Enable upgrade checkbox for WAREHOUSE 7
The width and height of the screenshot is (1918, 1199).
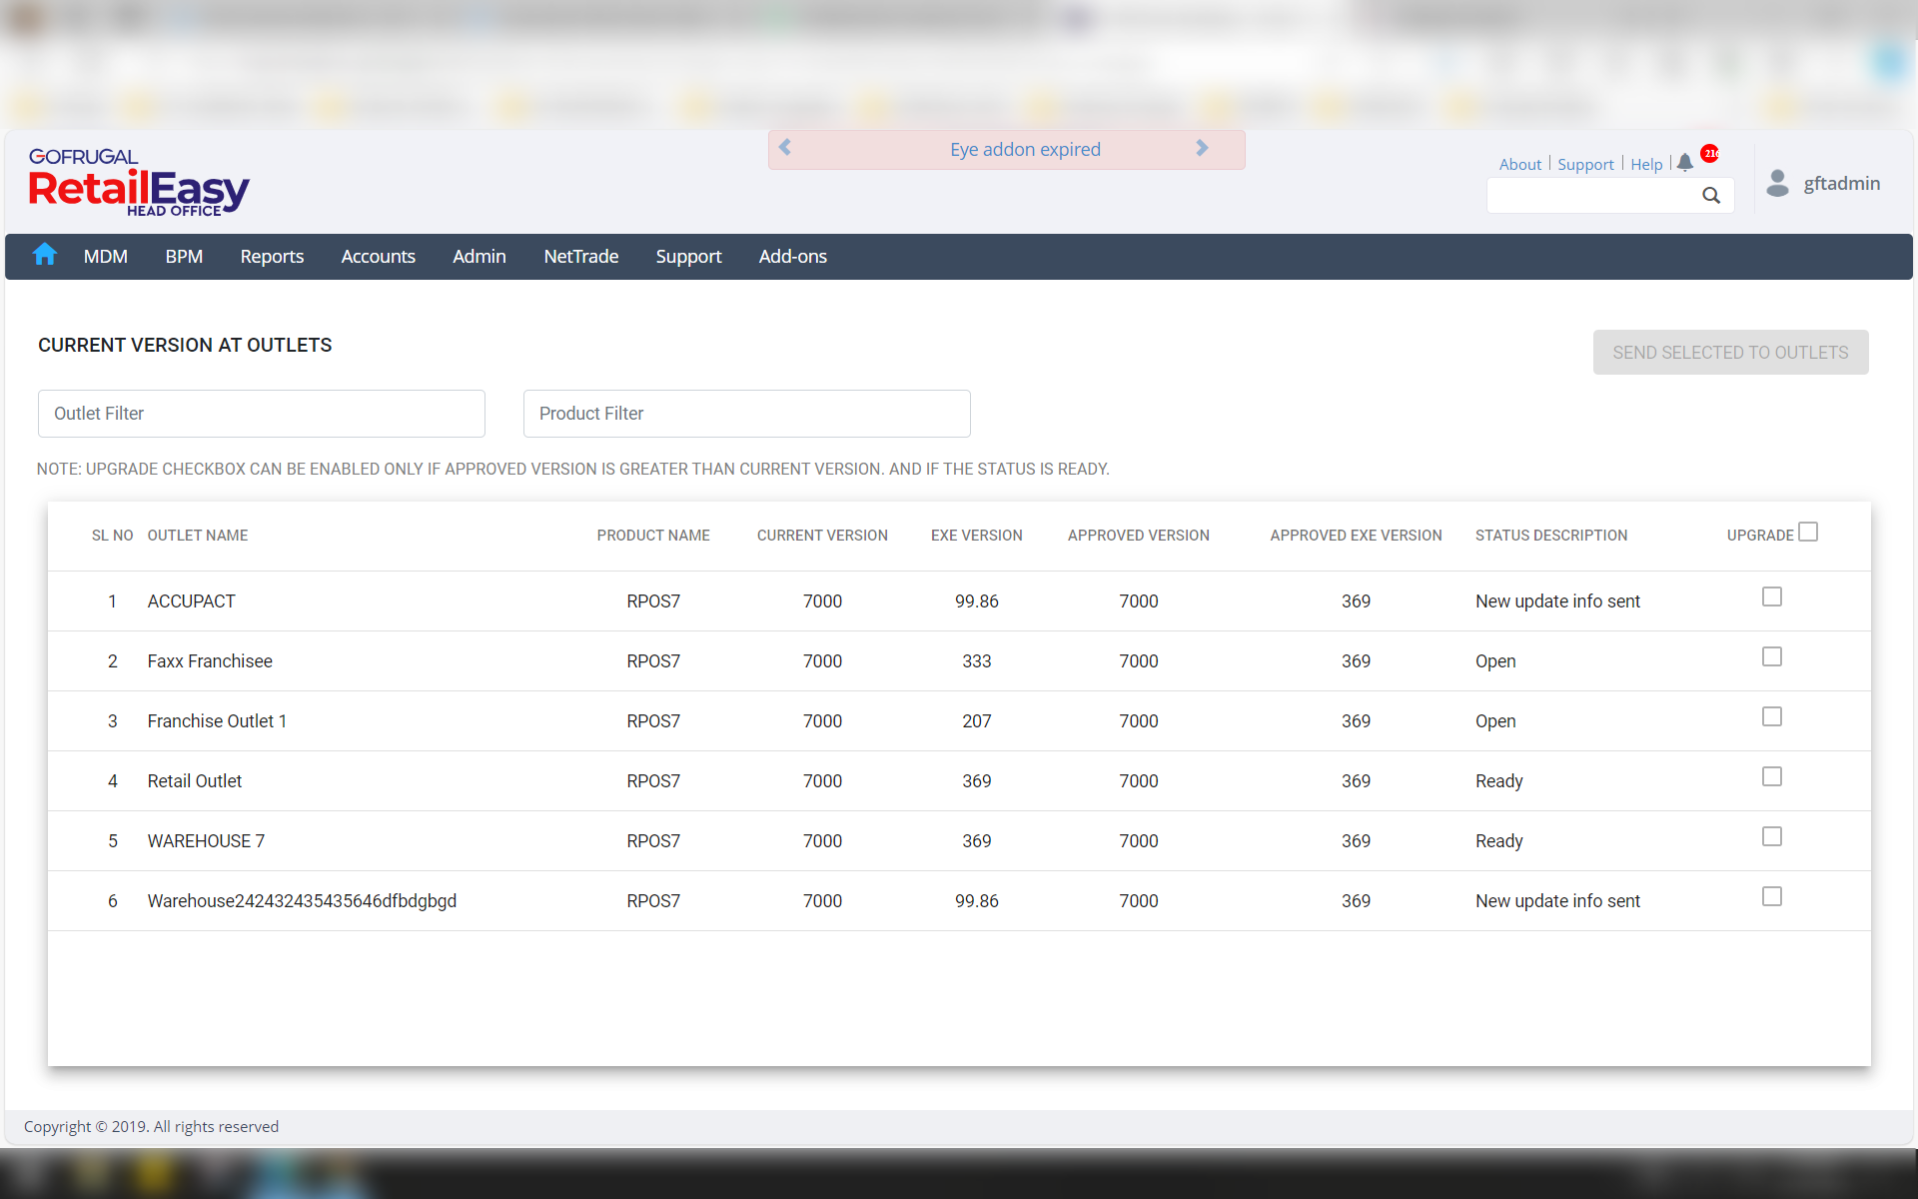[x=1771, y=836]
